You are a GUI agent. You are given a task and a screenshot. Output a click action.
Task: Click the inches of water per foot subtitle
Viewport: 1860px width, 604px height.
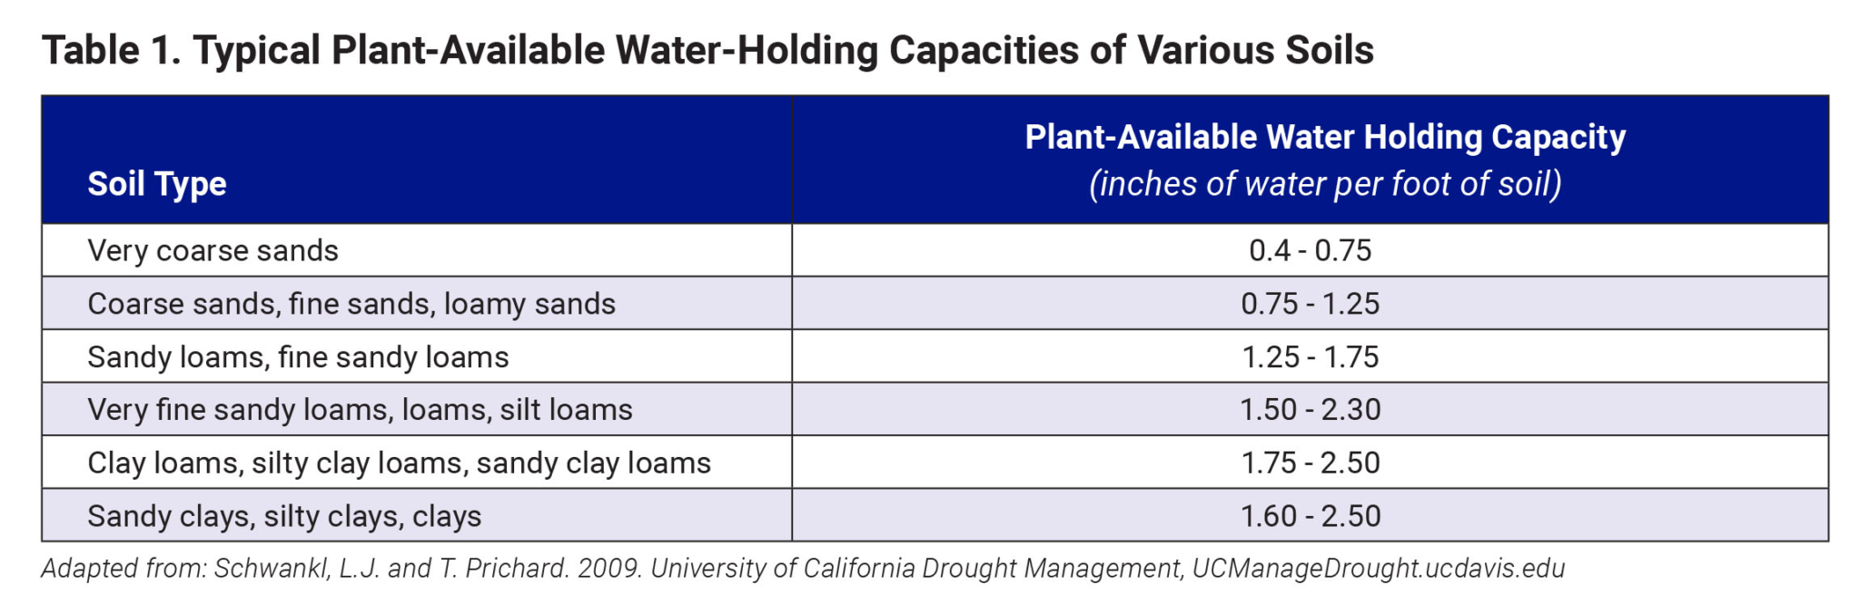click(x=1325, y=184)
